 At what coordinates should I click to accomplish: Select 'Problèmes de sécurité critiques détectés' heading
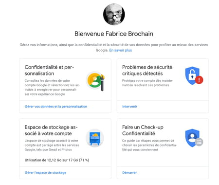[147, 70]
